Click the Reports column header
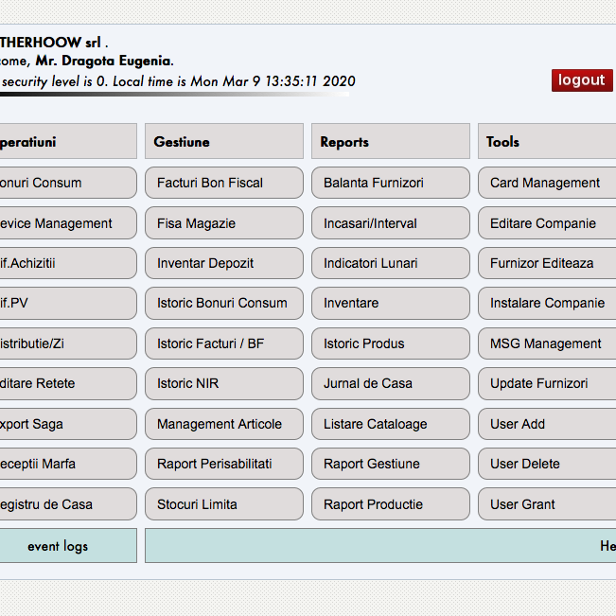The width and height of the screenshot is (616, 616). coord(390,142)
